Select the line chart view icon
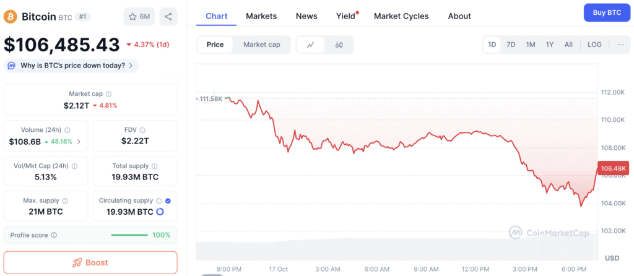This screenshot has height=276, width=634. 311,45
